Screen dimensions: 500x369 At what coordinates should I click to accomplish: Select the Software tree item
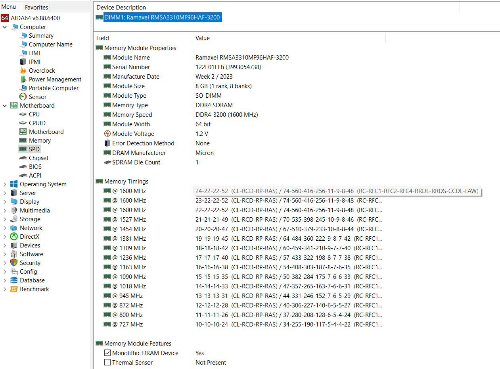pos(31,254)
